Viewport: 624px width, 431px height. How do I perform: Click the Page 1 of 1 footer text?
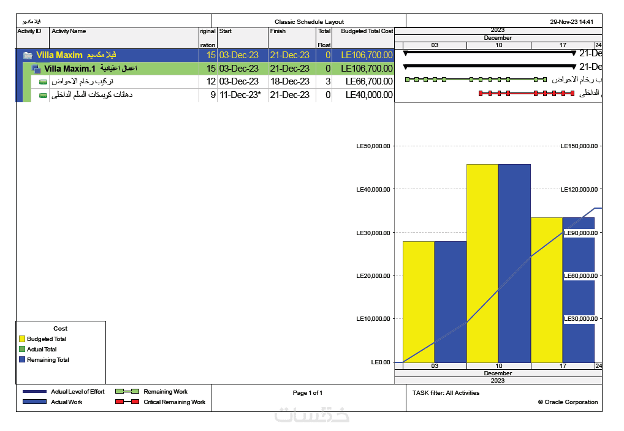(x=308, y=393)
